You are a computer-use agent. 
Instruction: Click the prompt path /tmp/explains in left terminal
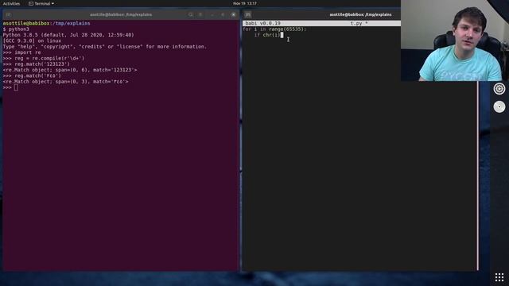pyautogui.click(x=71, y=23)
